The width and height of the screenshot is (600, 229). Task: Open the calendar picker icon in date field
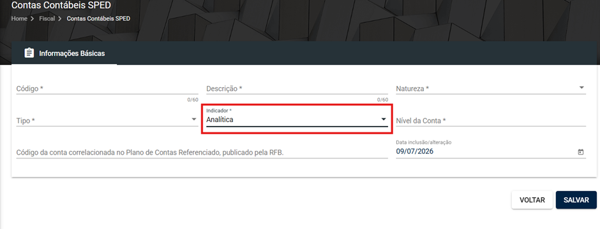coord(580,152)
